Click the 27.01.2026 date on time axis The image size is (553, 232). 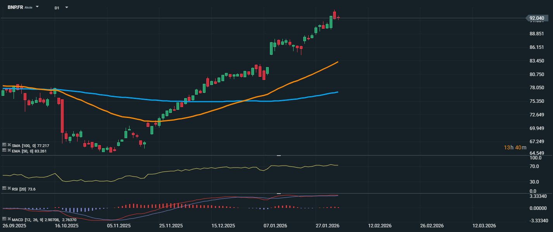point(327,225)
